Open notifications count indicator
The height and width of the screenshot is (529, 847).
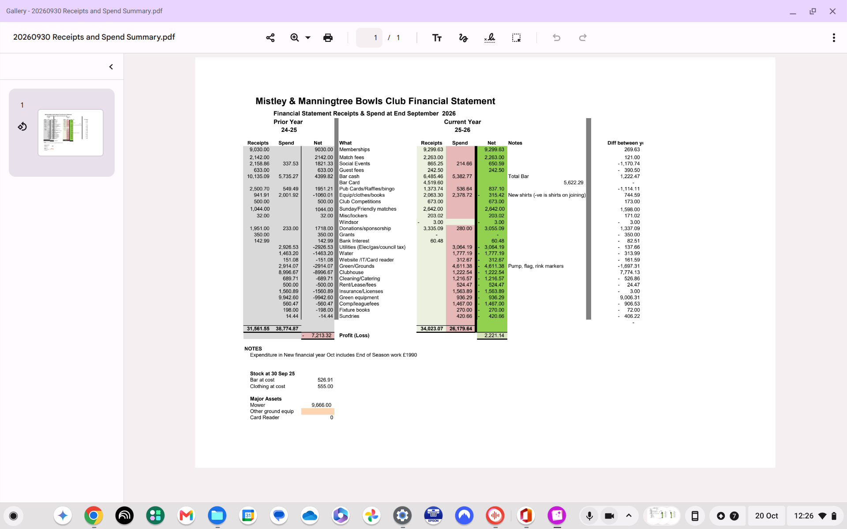coord(734,516)
